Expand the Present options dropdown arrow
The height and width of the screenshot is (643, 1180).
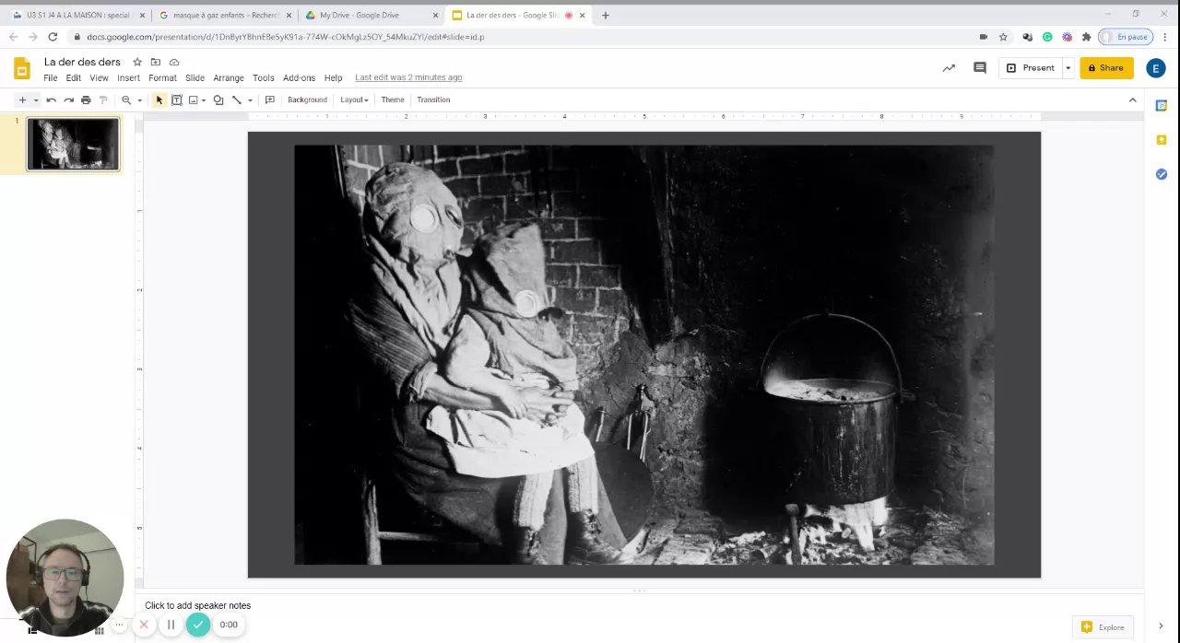click(1068, 67)
